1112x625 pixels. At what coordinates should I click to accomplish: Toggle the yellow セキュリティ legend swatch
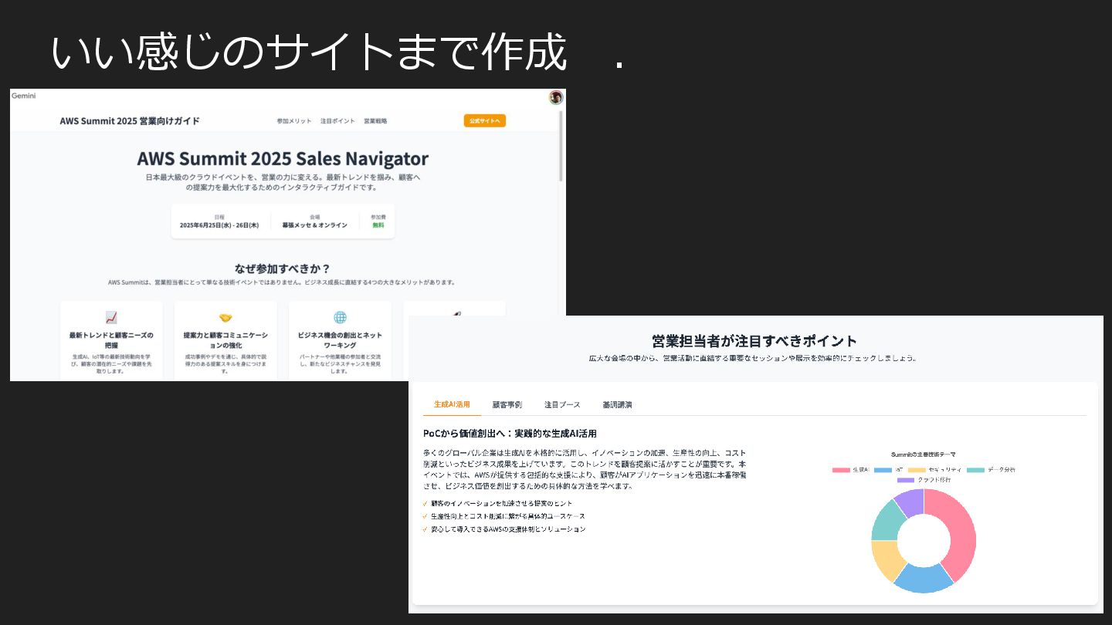click(917, 470)
